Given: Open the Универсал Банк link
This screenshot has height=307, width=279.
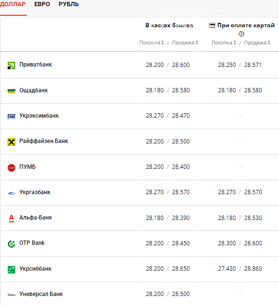Looking at the screenshot, I should point(41,294).
